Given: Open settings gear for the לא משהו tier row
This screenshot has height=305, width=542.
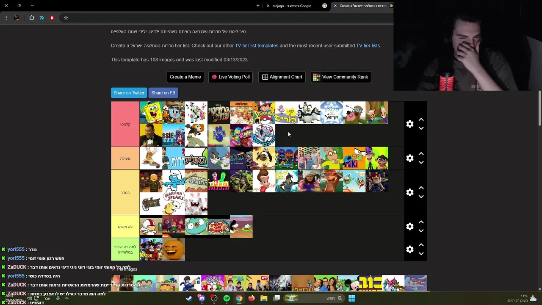Looking at the screenshot, I should pyautogui.click(x=409, y=227).
